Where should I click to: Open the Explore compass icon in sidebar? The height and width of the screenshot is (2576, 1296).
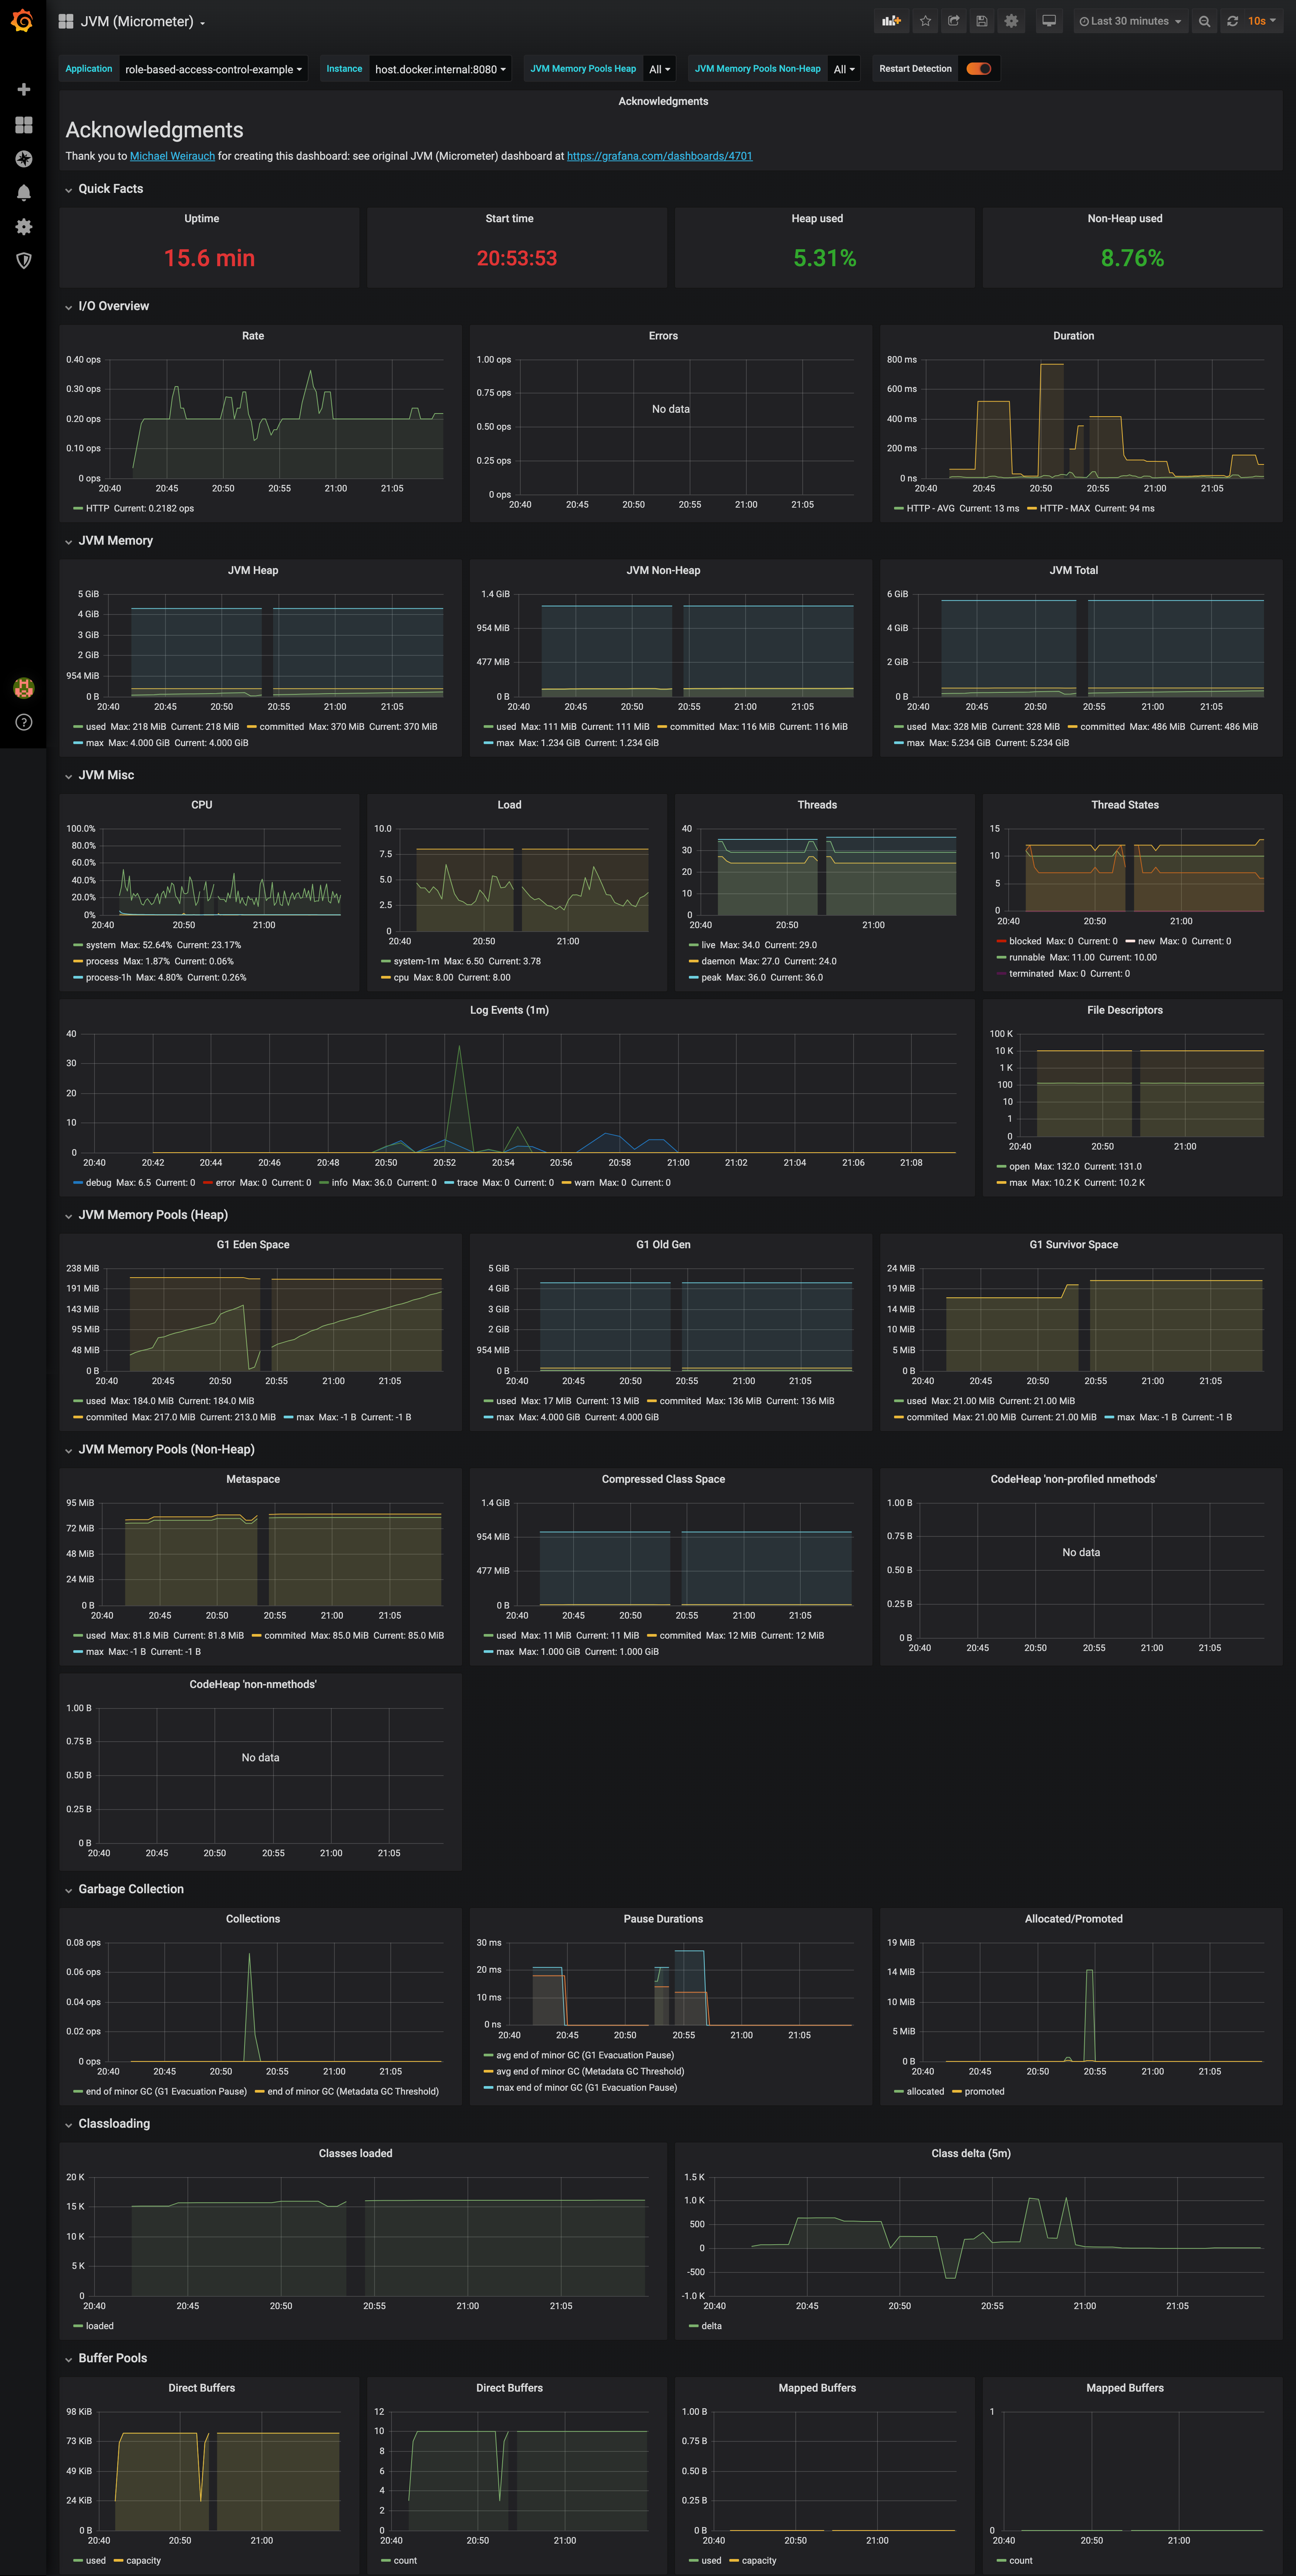tap(24, 159)
